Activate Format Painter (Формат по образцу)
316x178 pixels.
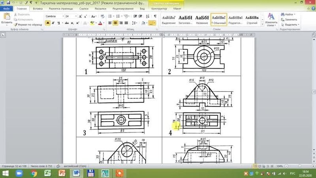click(28, 24)
